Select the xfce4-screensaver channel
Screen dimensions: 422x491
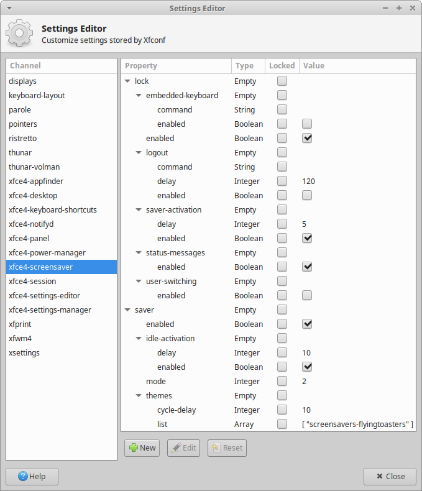[x=62, y=267]
